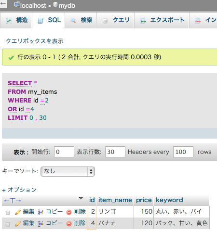Expand the + オプション link

(x=19, y=190)
